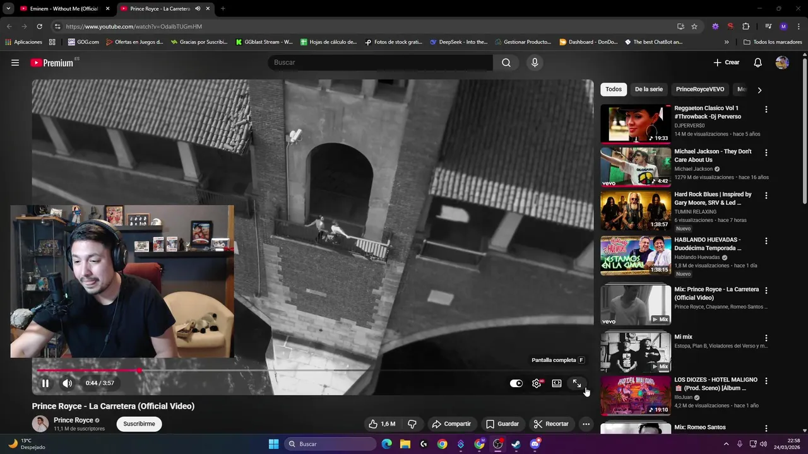Open a new browser tab with plus
Image resolution: width=808 pixels, height=454 pixels.
(223, 9)
